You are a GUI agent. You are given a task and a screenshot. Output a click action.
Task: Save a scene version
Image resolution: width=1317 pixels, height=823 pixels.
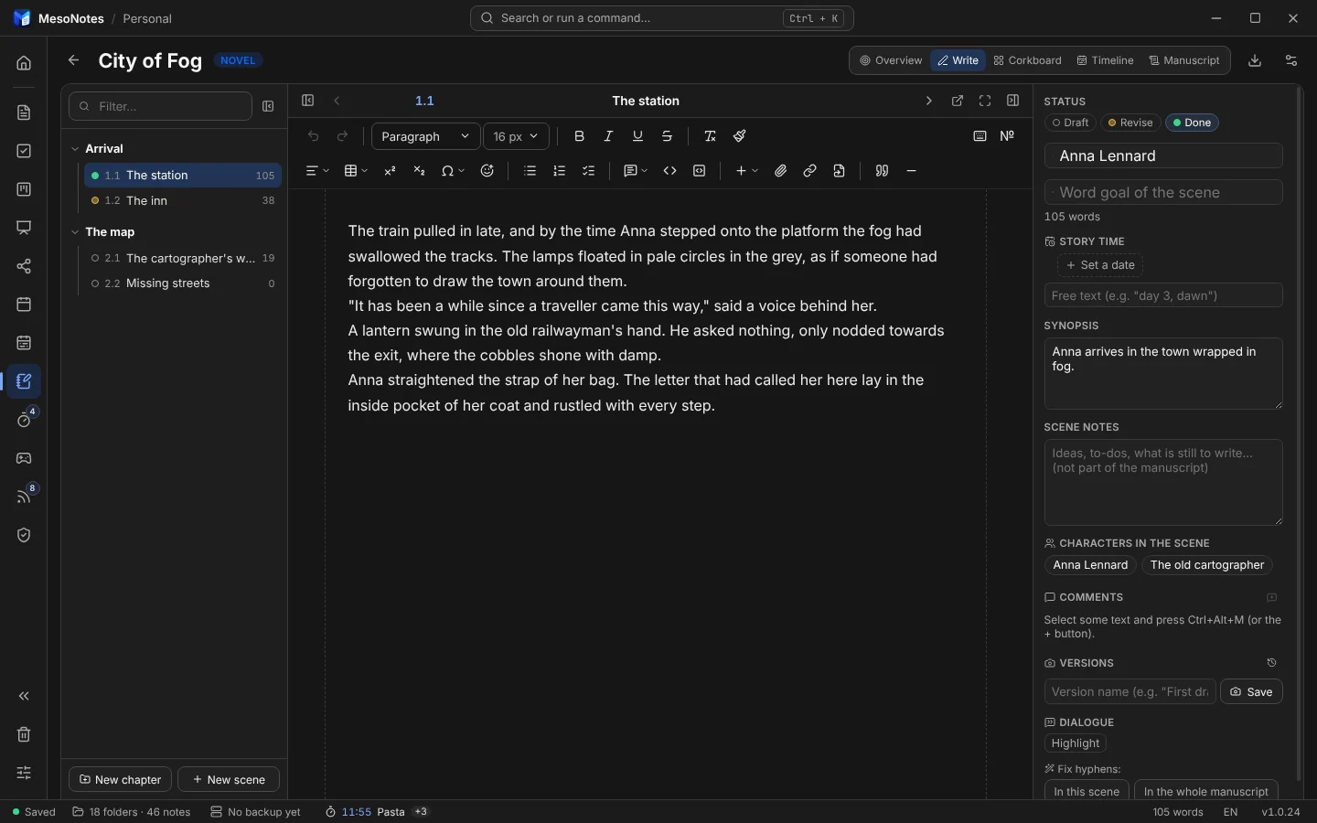pyautogui.click(x=1252, y=692)
